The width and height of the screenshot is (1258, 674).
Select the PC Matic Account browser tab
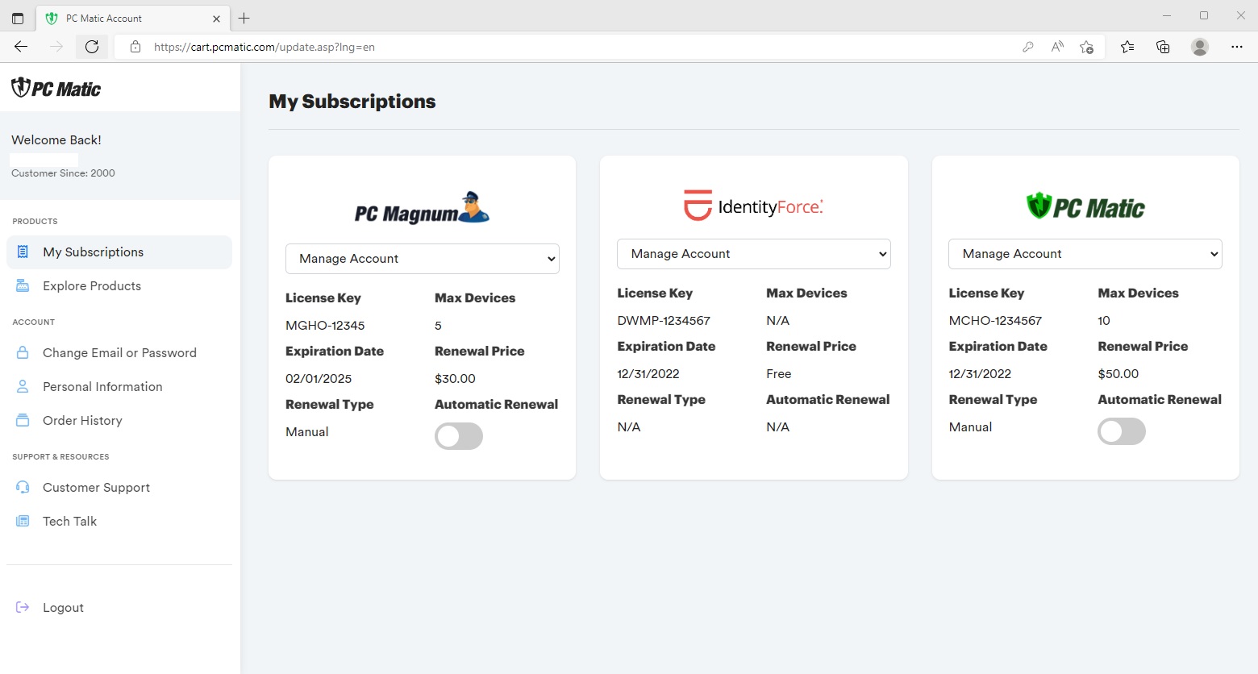pos(133,18)
